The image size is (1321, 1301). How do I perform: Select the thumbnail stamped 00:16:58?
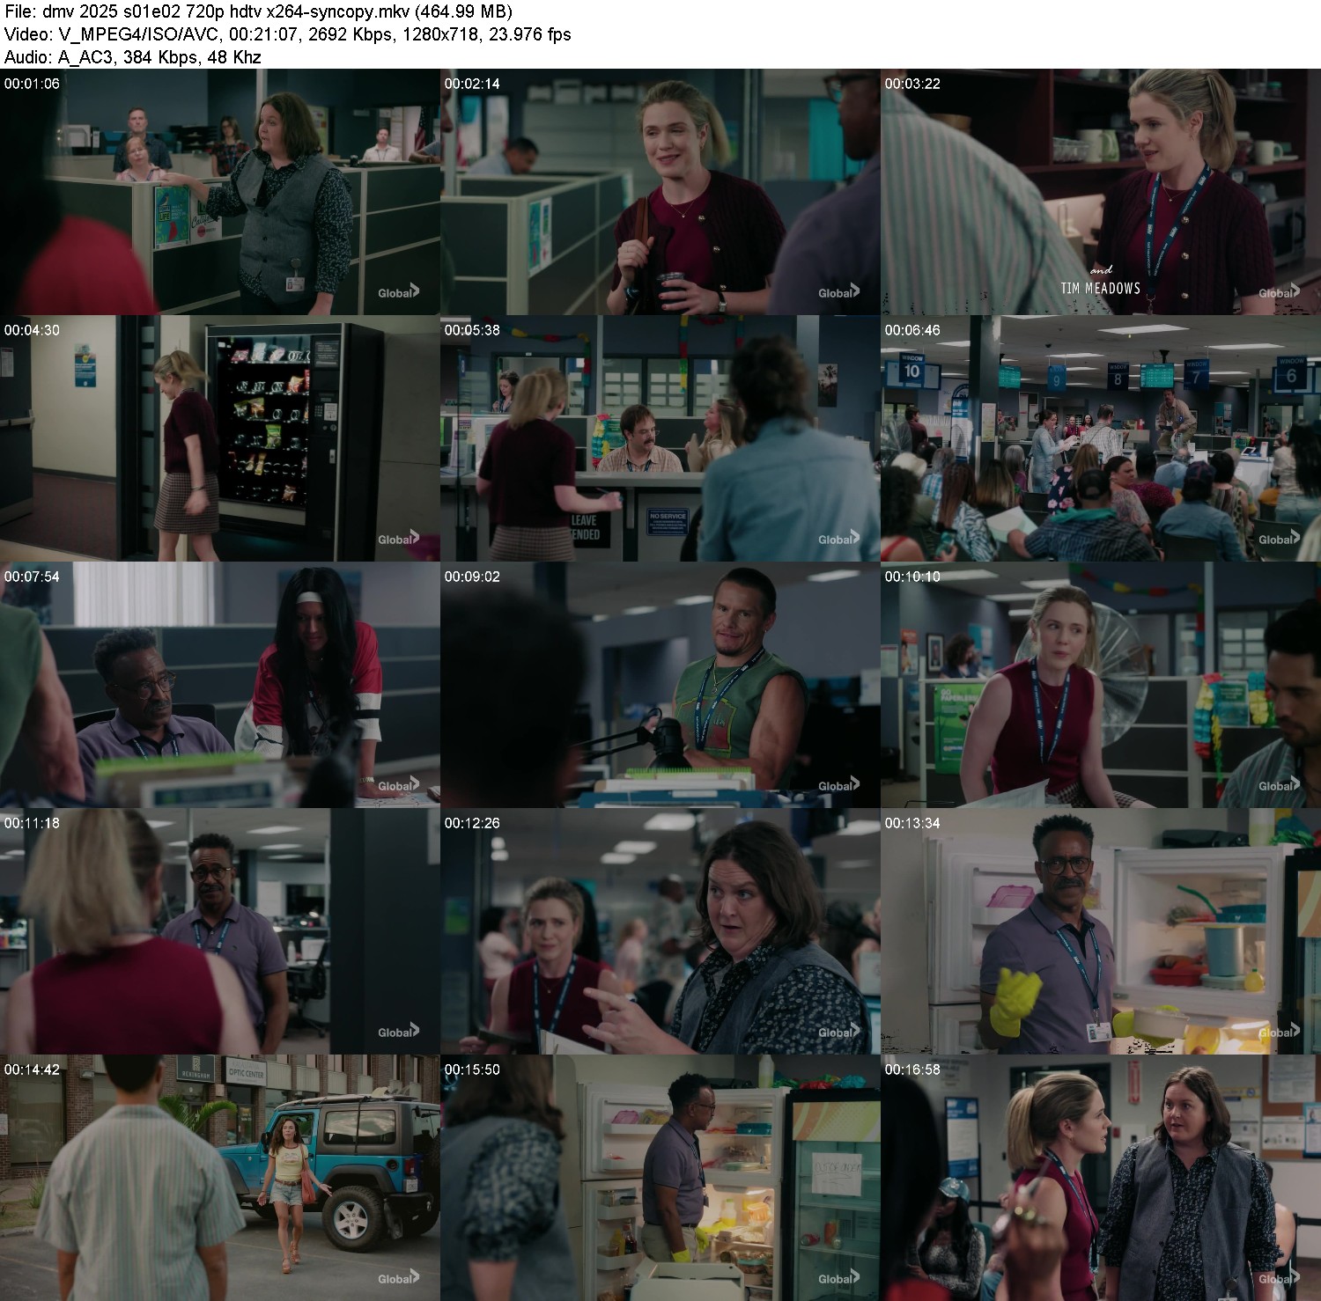pos(1101,1178)
